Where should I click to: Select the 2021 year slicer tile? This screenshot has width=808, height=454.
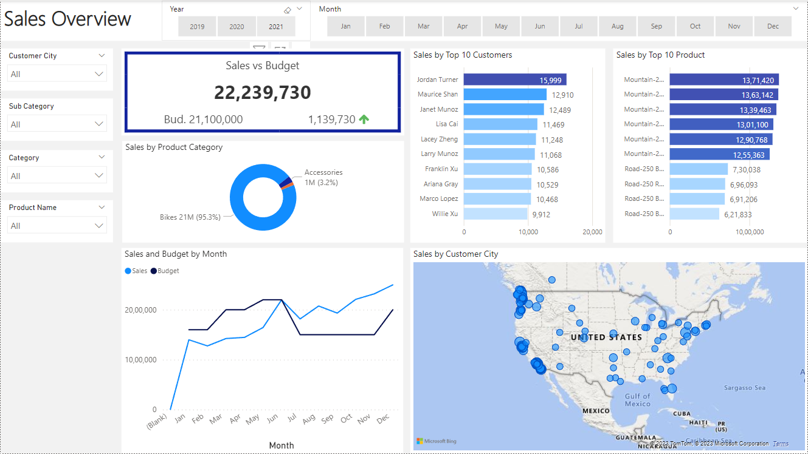(x=276, y=27)
